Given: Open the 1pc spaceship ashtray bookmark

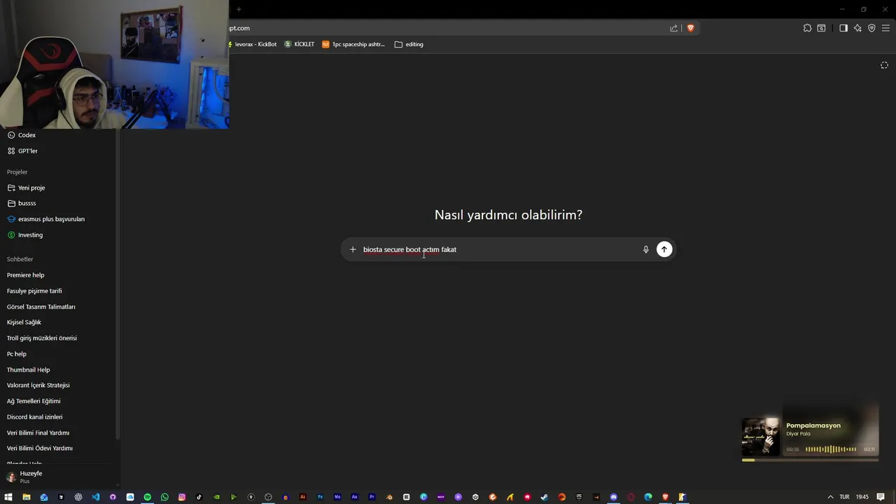Looking at the screenshot, I should coord(353,44).
